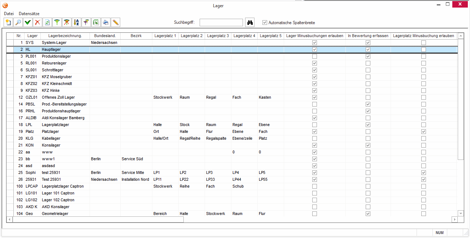Click the LP55 cell
Viewport: 470px width, 238px height.
click(x=271, y=179)
